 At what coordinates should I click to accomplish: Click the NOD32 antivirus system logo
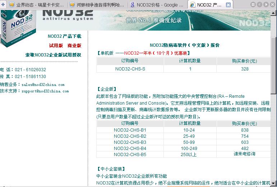[x=68, y=15]
